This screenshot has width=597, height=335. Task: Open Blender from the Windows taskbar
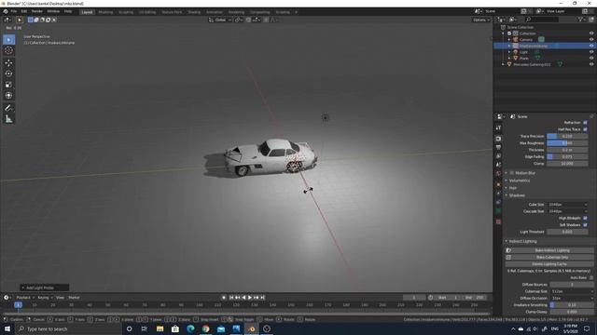(252, 328)
